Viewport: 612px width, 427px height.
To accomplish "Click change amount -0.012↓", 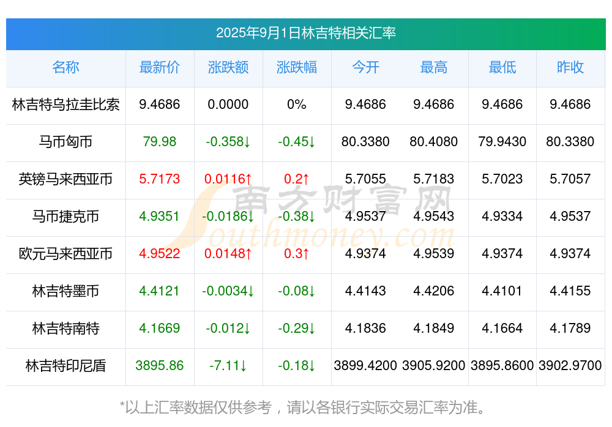I will [x=228, y=328].
